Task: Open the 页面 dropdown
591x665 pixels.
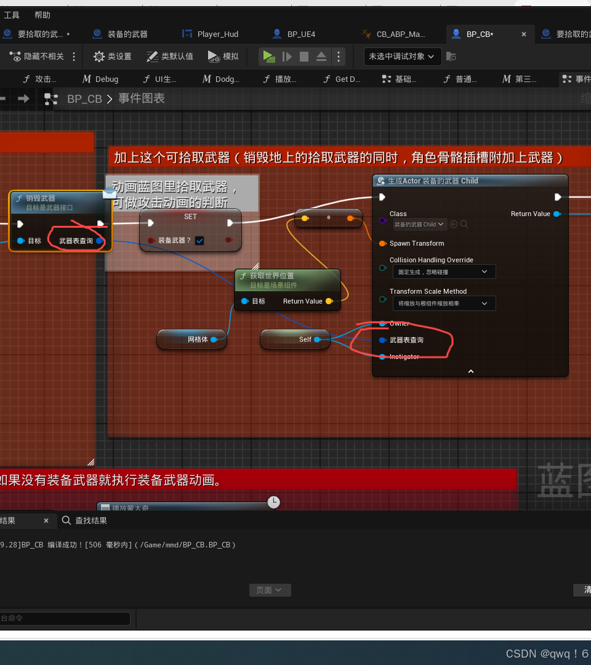Action: (x=270, y=590)
